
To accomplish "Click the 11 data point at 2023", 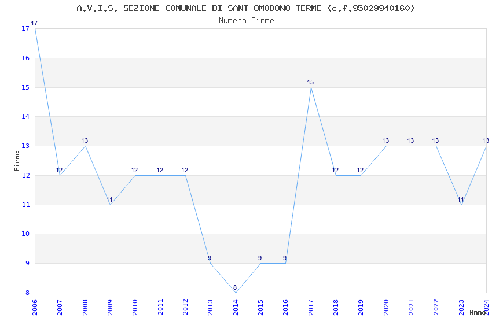I will (x=461, y=199).
